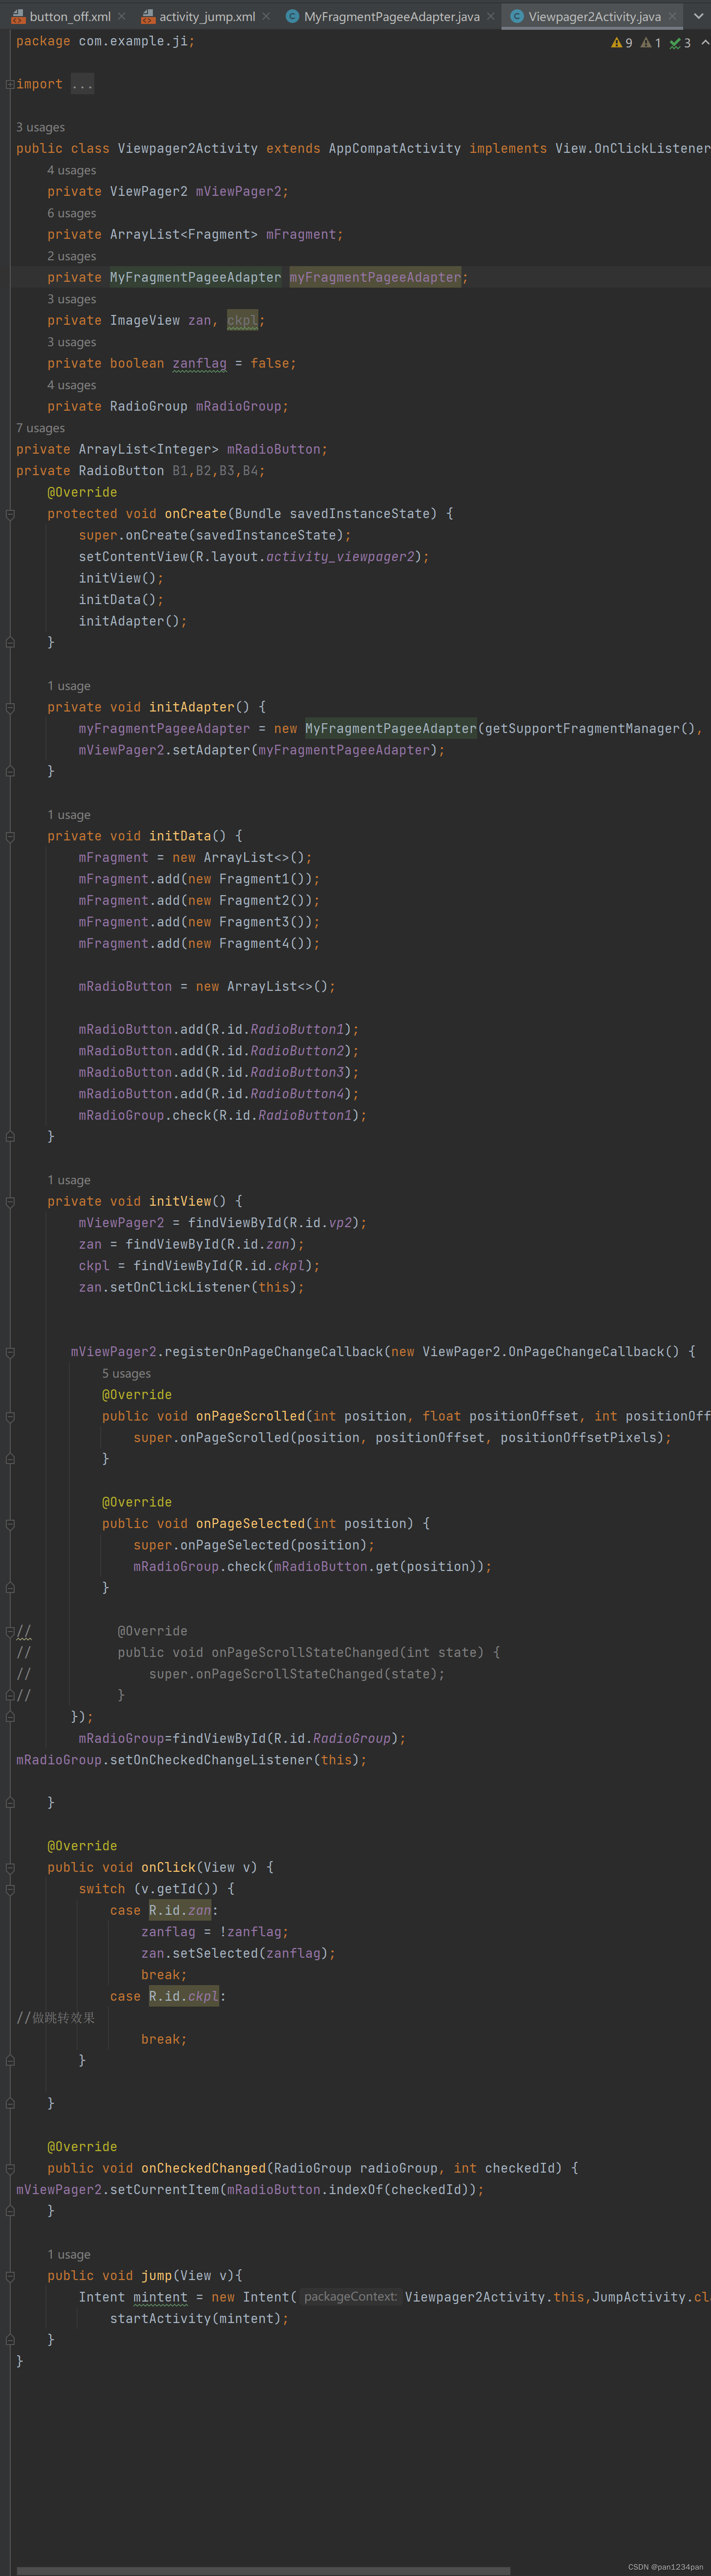Close the activity_jump.xml tab
Viewport: 711px width, 2576px height.
(x=266, y=16)
